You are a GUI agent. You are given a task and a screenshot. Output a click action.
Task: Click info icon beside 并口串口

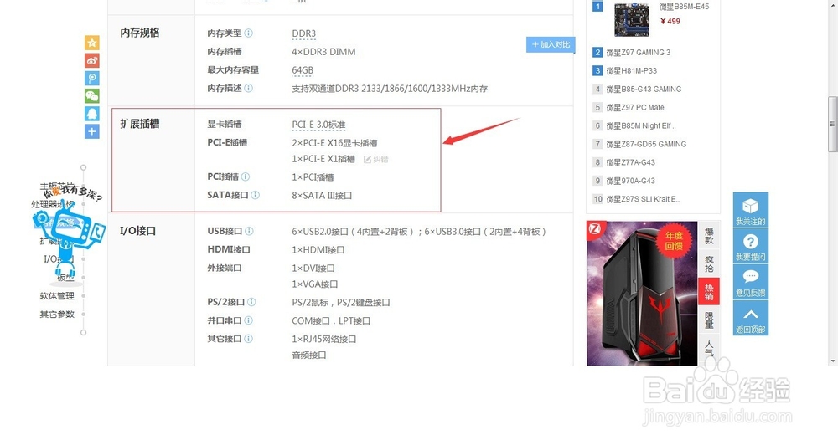coord(249,320)
